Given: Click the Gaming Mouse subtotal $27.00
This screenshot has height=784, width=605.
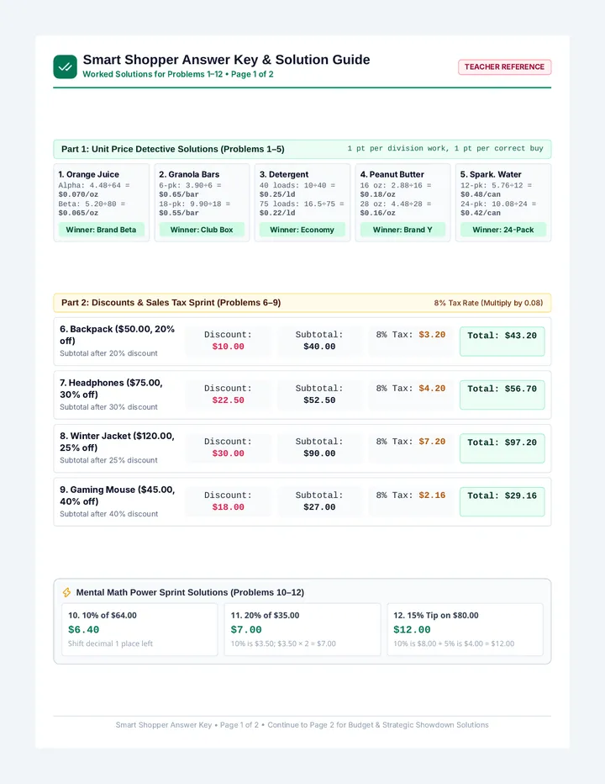Looking at the screenshot, I should (x=319, y=507).
